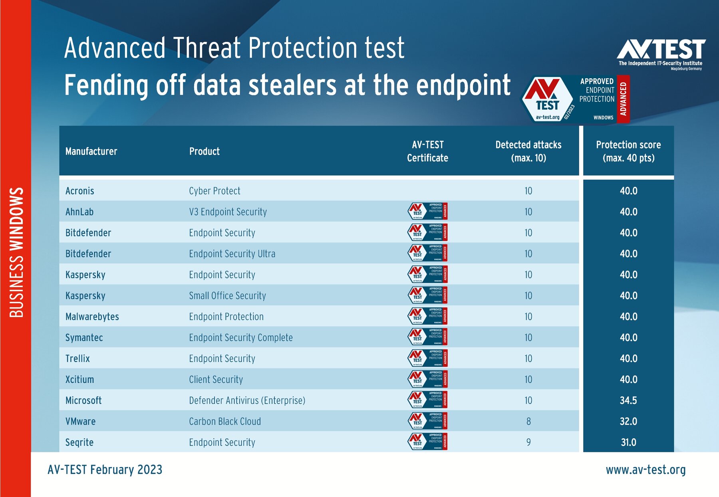Viewport: 719px width, 497px height.
Task: Click the Trellix certificate badge
Action: pyautogui.click(x=427, y=358)
